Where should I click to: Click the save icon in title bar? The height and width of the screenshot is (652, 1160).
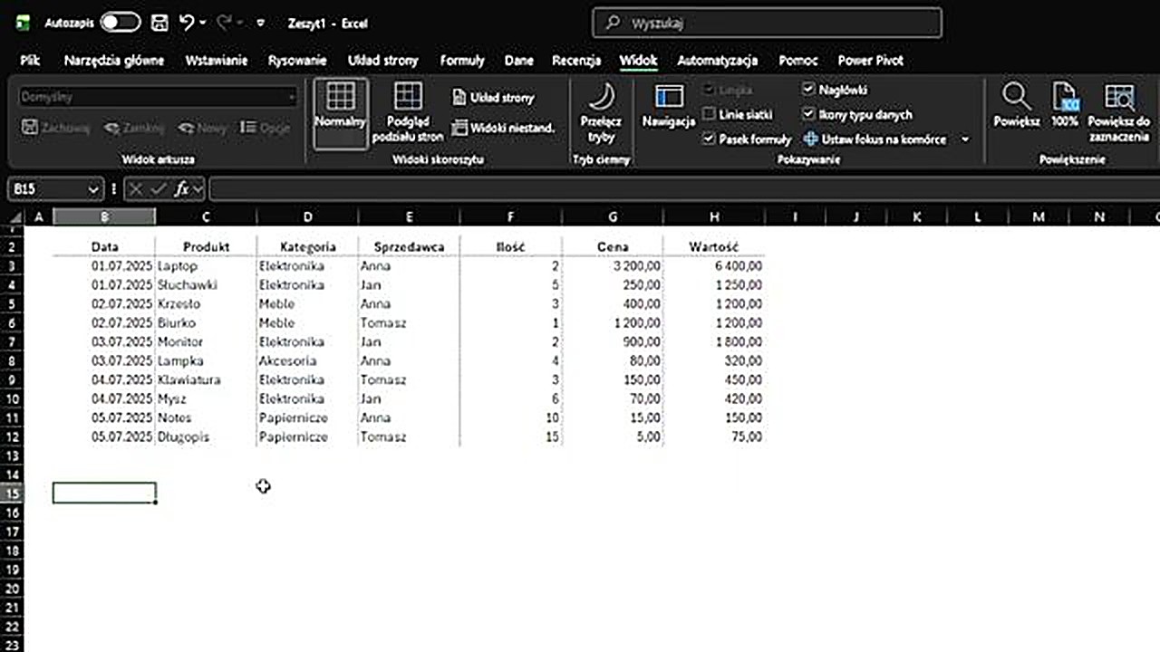pos(159,24)
